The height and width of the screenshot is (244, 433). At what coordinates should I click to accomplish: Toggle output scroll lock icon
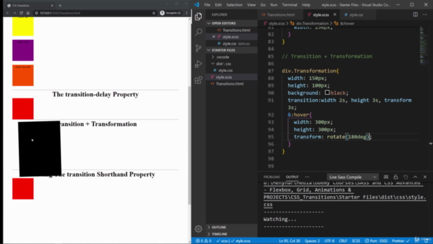(396, 177)
